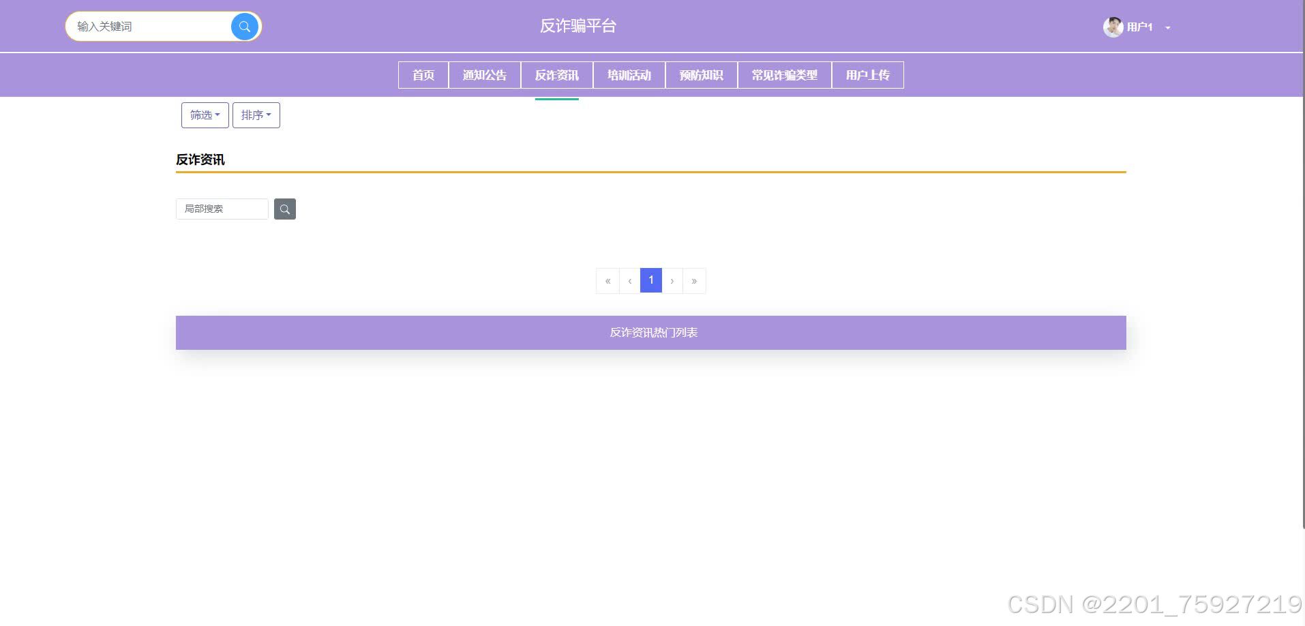
Task: Jump to last page with » button
Action: point(694,281)
